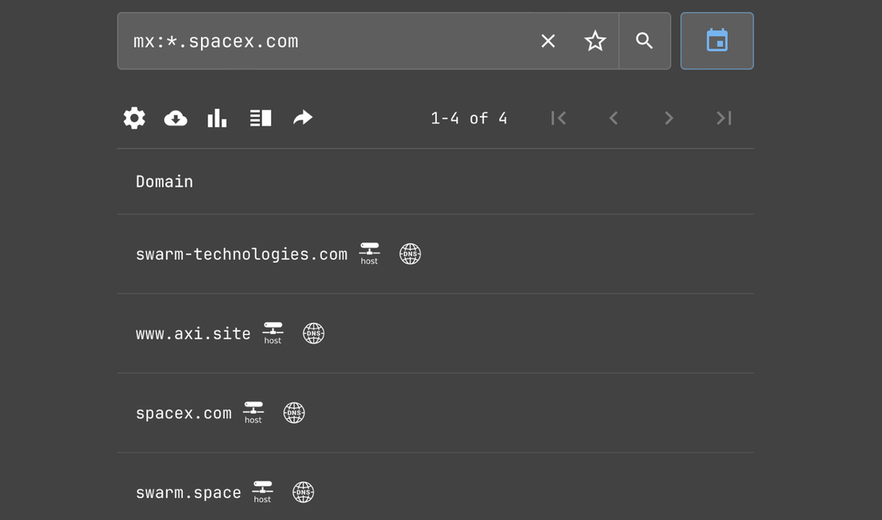The width and height of the screenshot is (882, 520).
Task: Toggle the calendar date filter
Action: point(717,40)
